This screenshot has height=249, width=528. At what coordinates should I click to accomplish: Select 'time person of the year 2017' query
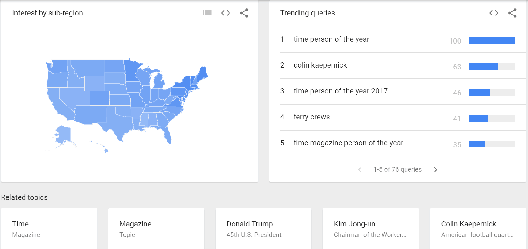(398, 91)
